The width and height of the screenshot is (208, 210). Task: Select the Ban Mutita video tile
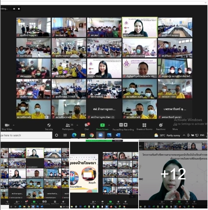(34, 48)
